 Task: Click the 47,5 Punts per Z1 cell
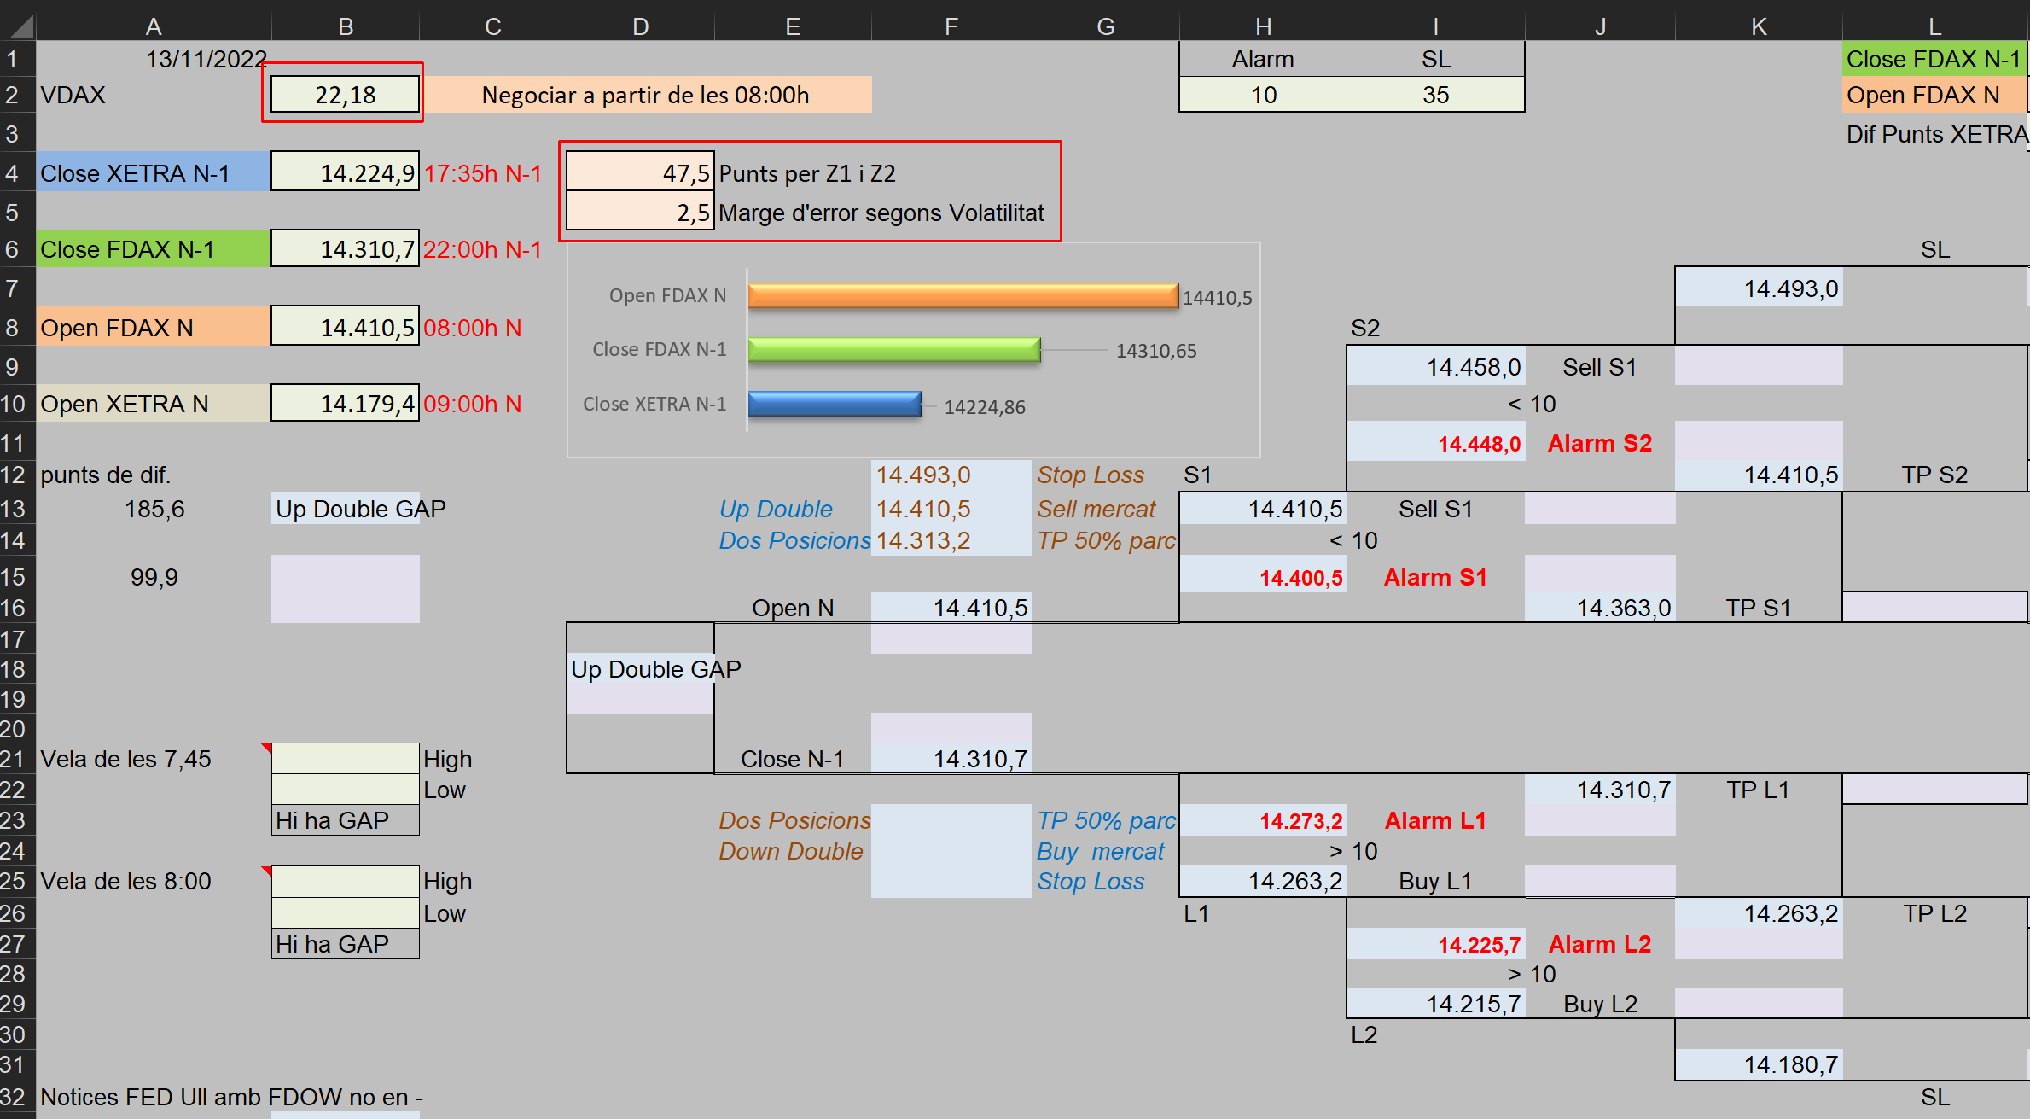coord(640,173)
